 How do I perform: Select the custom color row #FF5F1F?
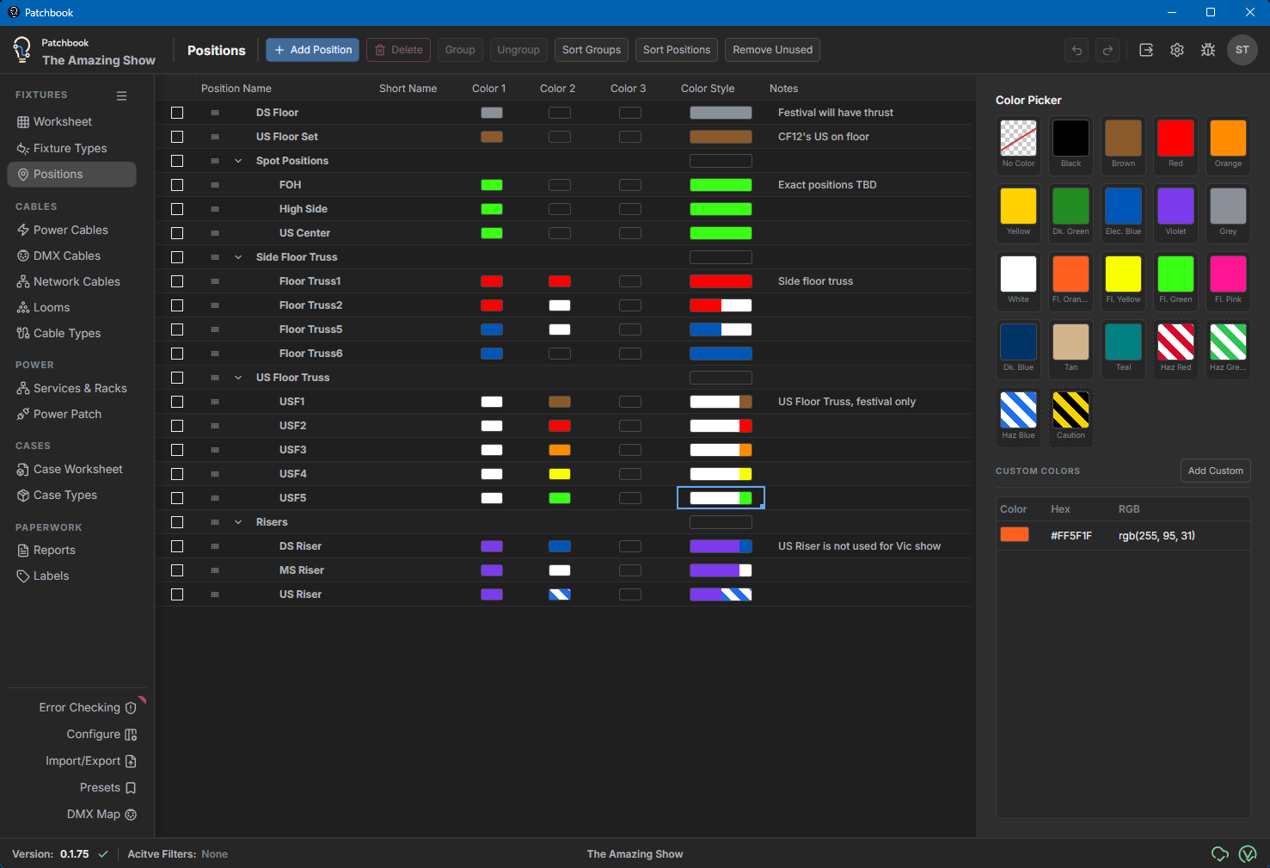(x=1123, y=536)
